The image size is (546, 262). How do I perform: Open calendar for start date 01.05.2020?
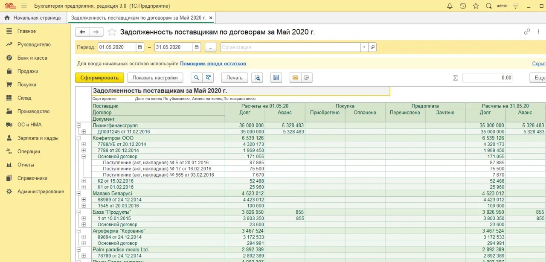pyautogui.click(x=140, y=47)
